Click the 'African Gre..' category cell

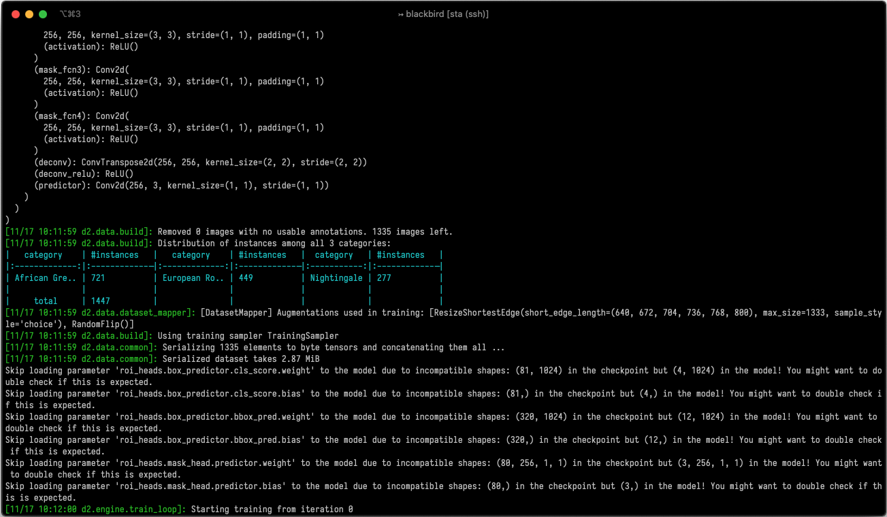pos(44,278)
